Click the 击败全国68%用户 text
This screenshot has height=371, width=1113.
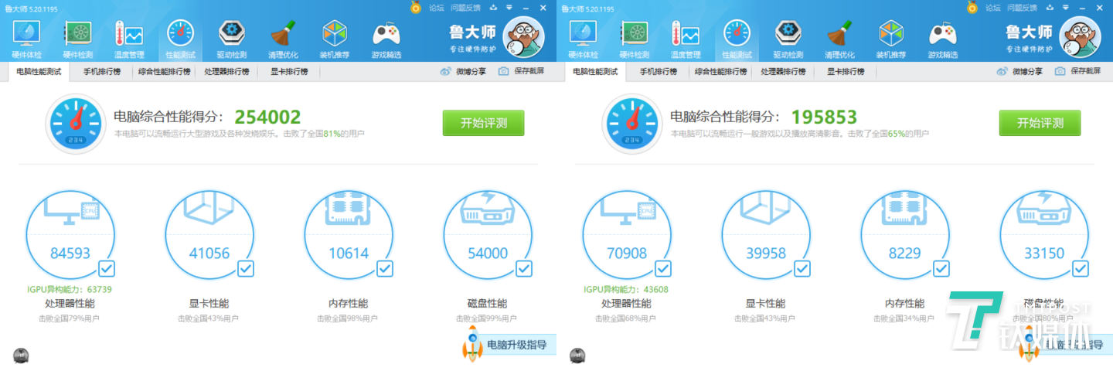[626, 318]
